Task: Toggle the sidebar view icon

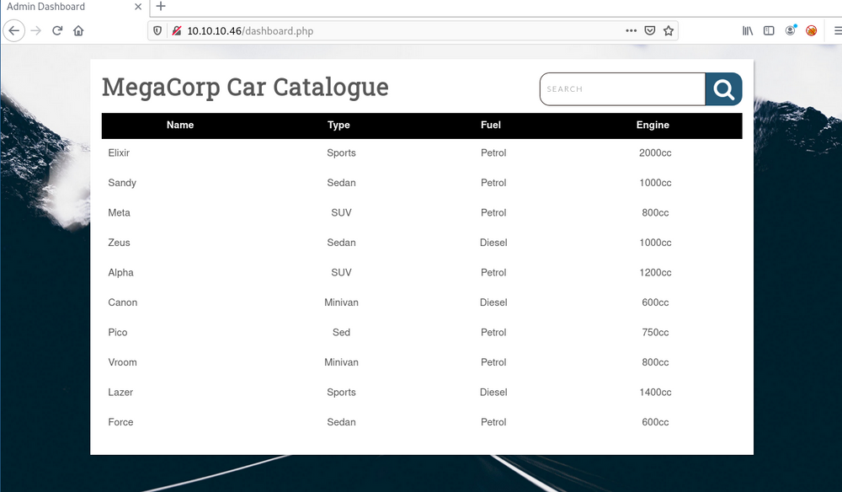Action: click(x=769, y=30)
